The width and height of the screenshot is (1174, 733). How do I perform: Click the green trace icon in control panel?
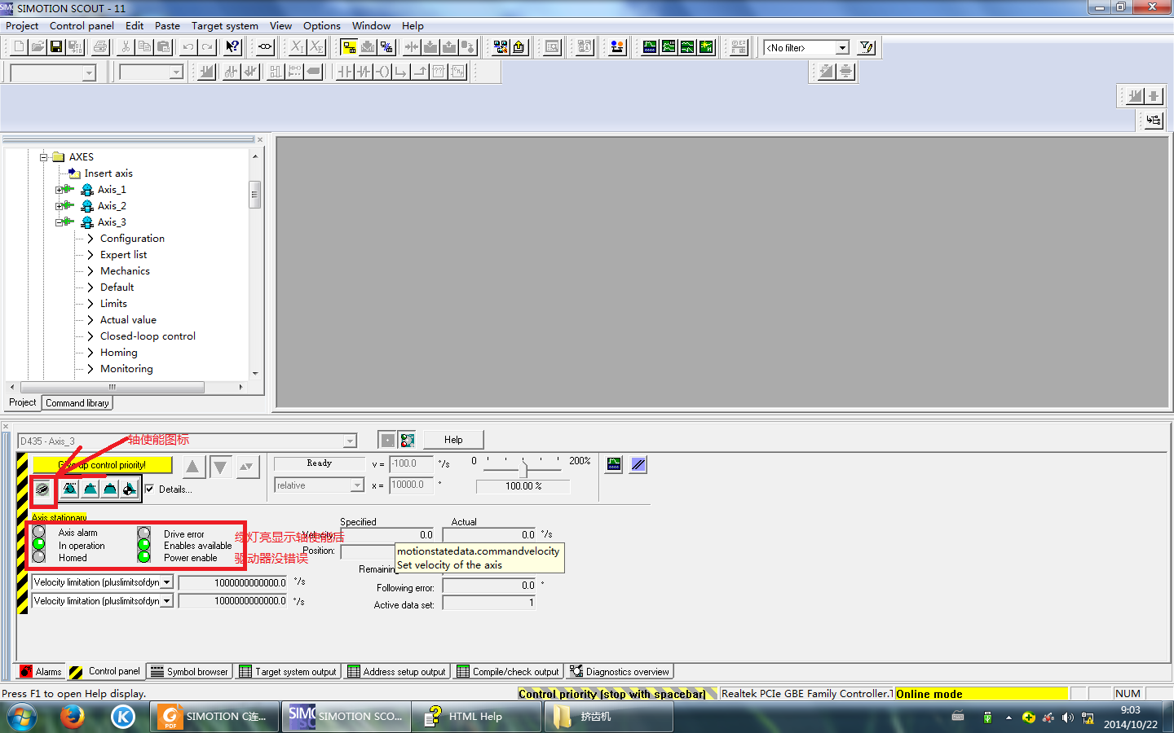point(614,464)
